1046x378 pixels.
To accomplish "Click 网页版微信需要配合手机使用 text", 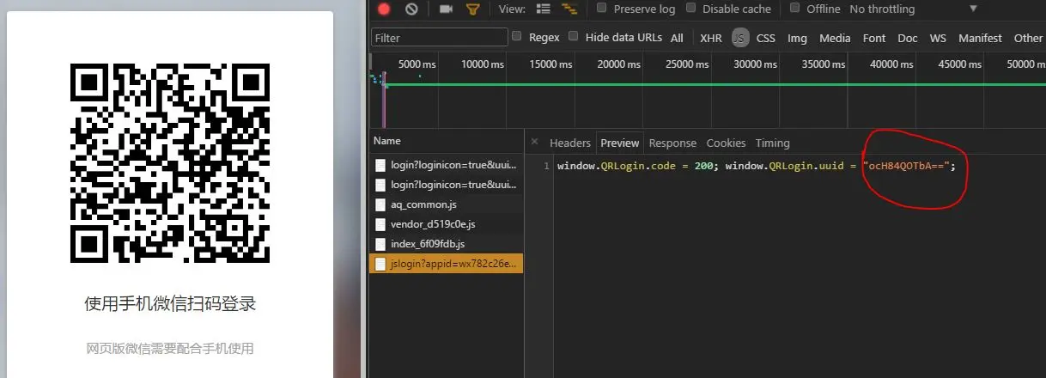I will tap(170, 349).
